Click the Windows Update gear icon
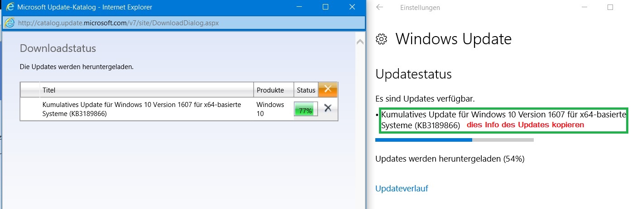This screenshot has width=632, height=209. point(382,39)
